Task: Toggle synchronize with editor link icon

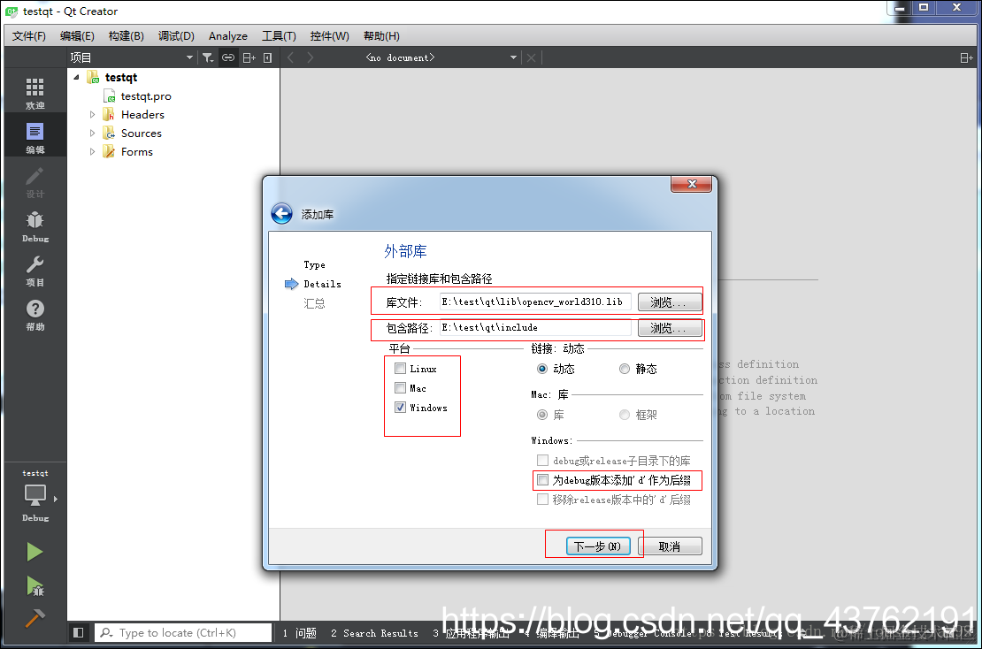Action: (228, 57)
